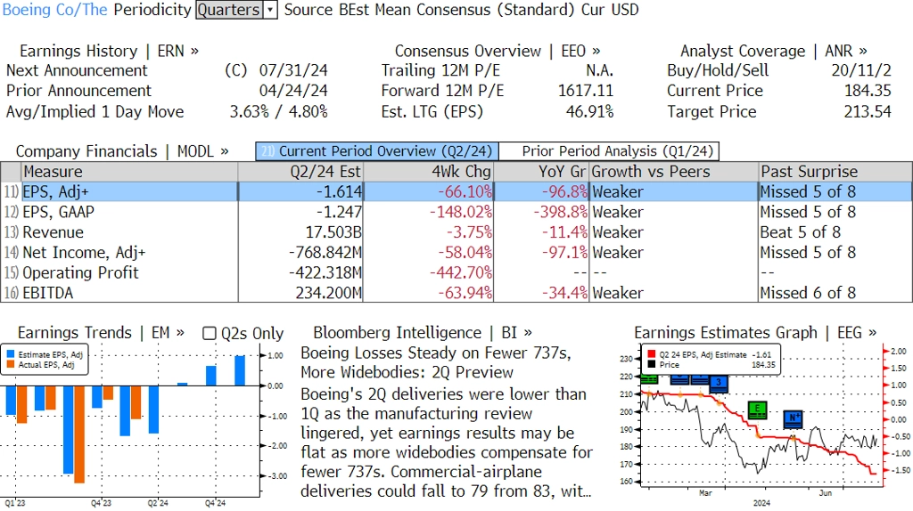Screen dimensions: 913x511
Task: Click the 4Wk Chg column header
Action: coord(428,172)
